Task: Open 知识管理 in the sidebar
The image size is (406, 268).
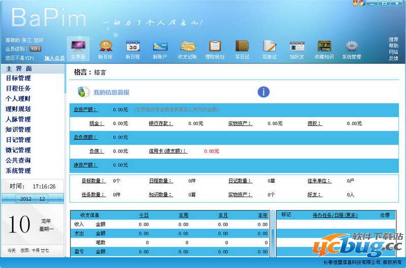Action: tap(18, 130)
